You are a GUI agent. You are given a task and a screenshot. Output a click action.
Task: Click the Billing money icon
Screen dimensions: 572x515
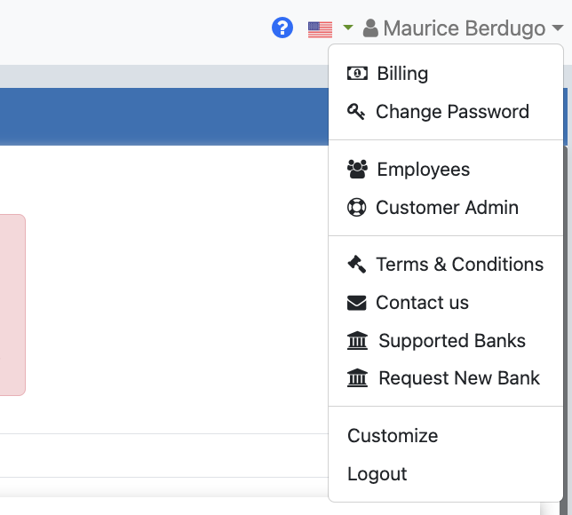(x=357, y=74)
